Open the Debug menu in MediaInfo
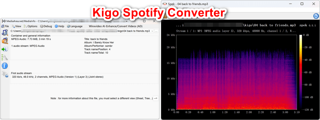 tap(46, 26)
